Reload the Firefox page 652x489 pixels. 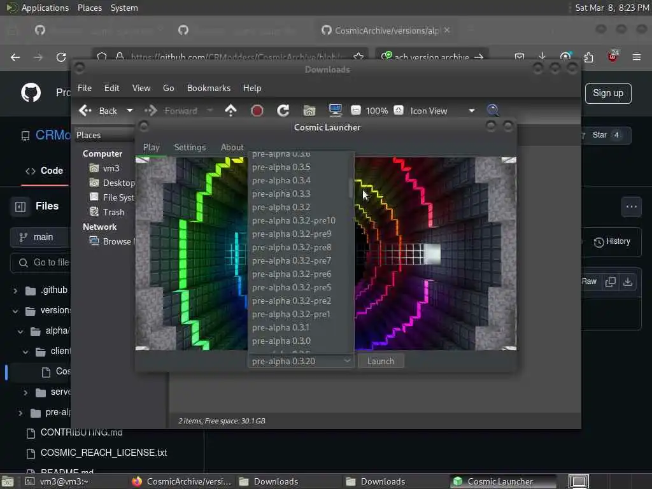pyautogui.click(x=61, y=57)
